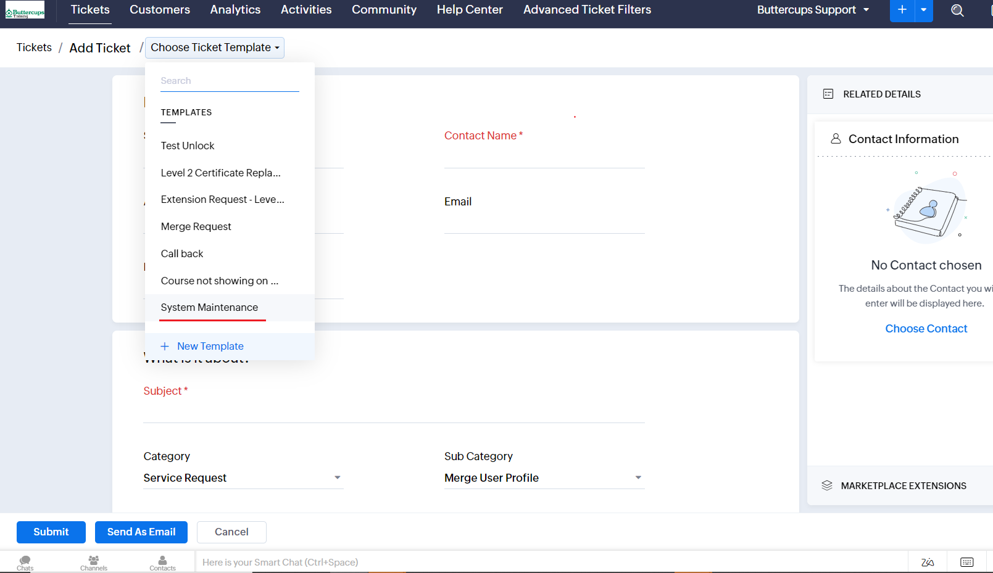This screenshot has width=993, height=573.
Task: Open the global search magnifier icon
Action: 957,10
